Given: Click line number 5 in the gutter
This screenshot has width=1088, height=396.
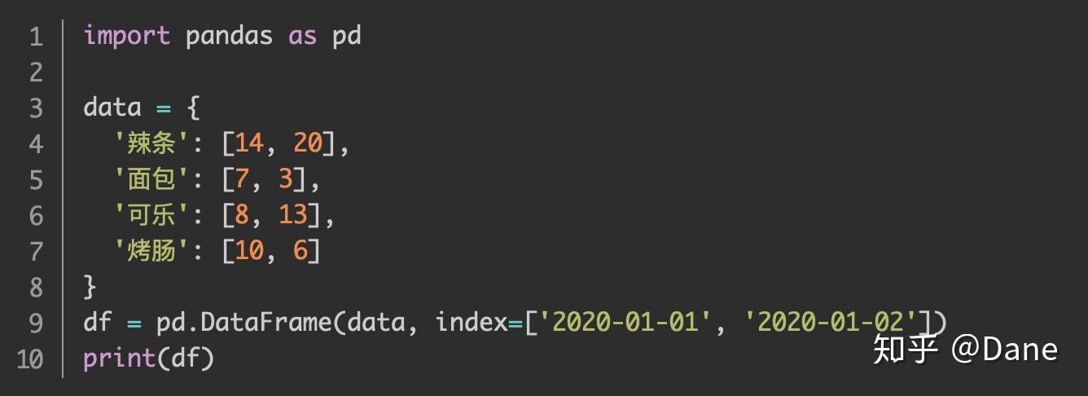Looking at the screenshot, I should click(35, 179).
